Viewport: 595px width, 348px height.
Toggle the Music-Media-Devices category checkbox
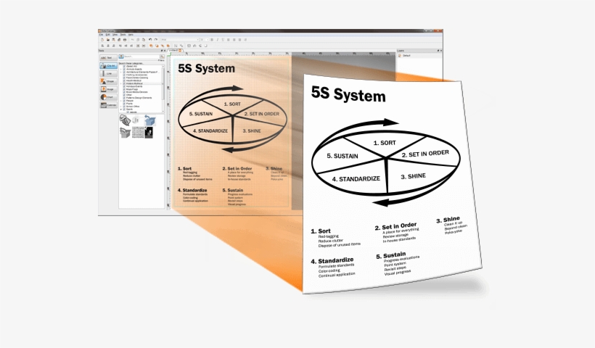[124, 92]
